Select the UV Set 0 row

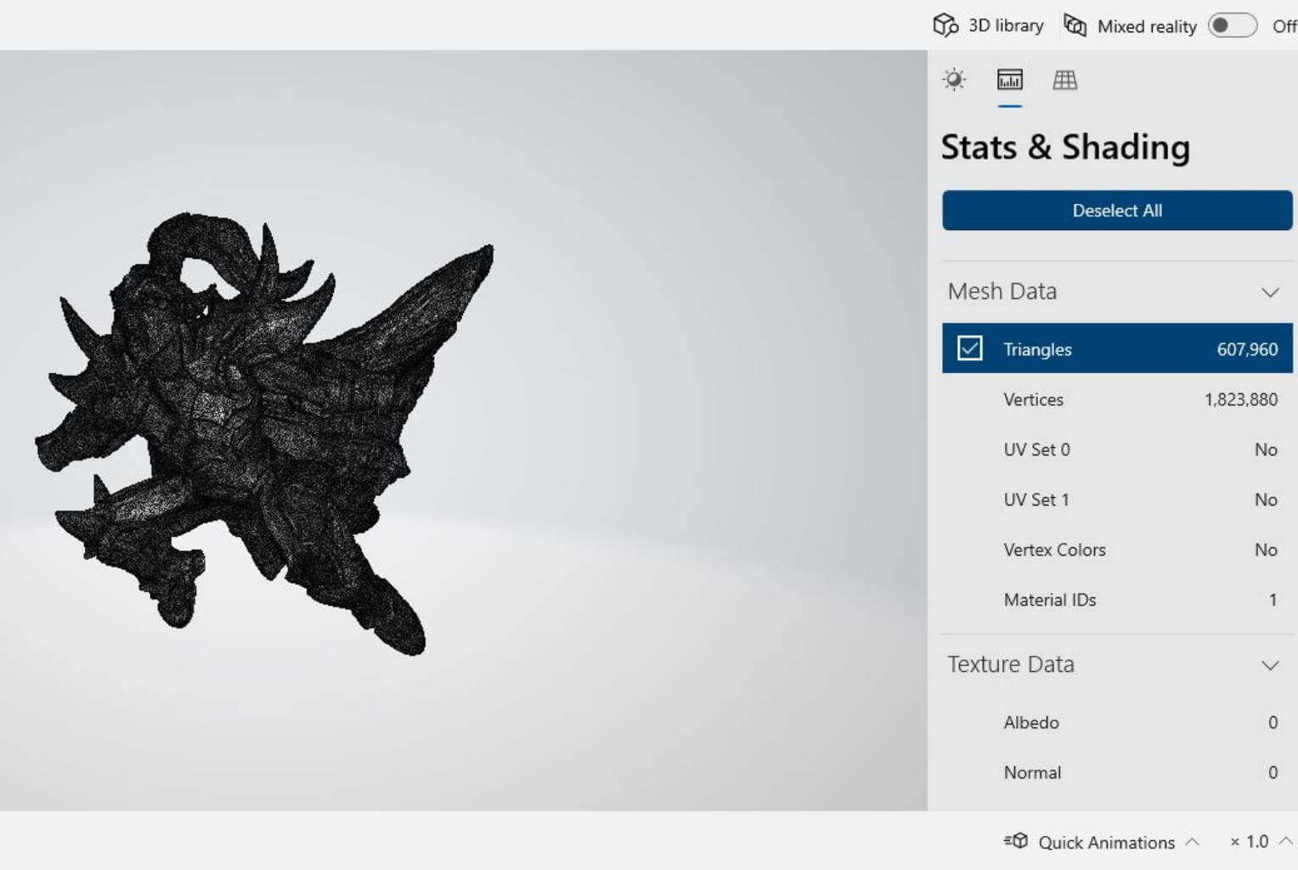point(1116,449)
